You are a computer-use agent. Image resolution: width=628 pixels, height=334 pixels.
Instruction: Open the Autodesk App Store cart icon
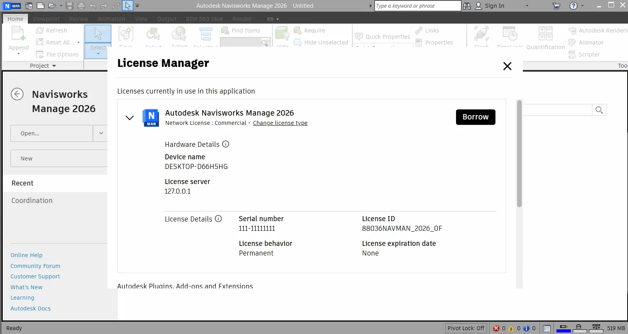pyautogui.click(x=557, y=6)
